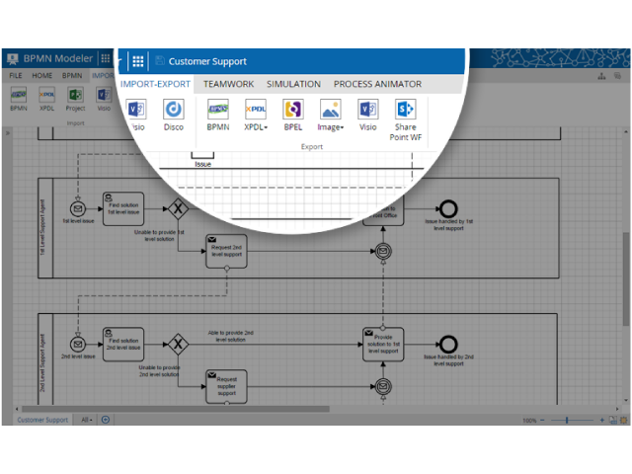Export diagram as BPMN in magnified ribbon
This screenshot has width=632, height=474.
coord(218,115)
